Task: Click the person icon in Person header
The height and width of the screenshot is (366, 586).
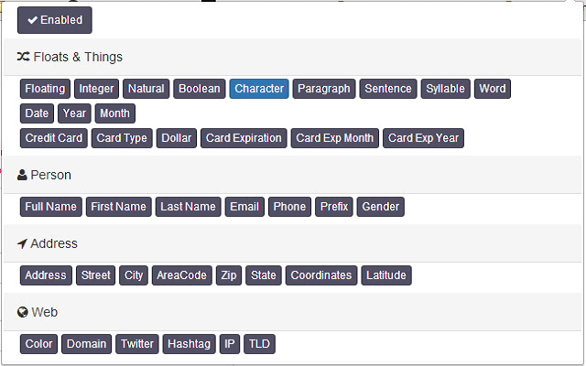Action: point(23,175)
